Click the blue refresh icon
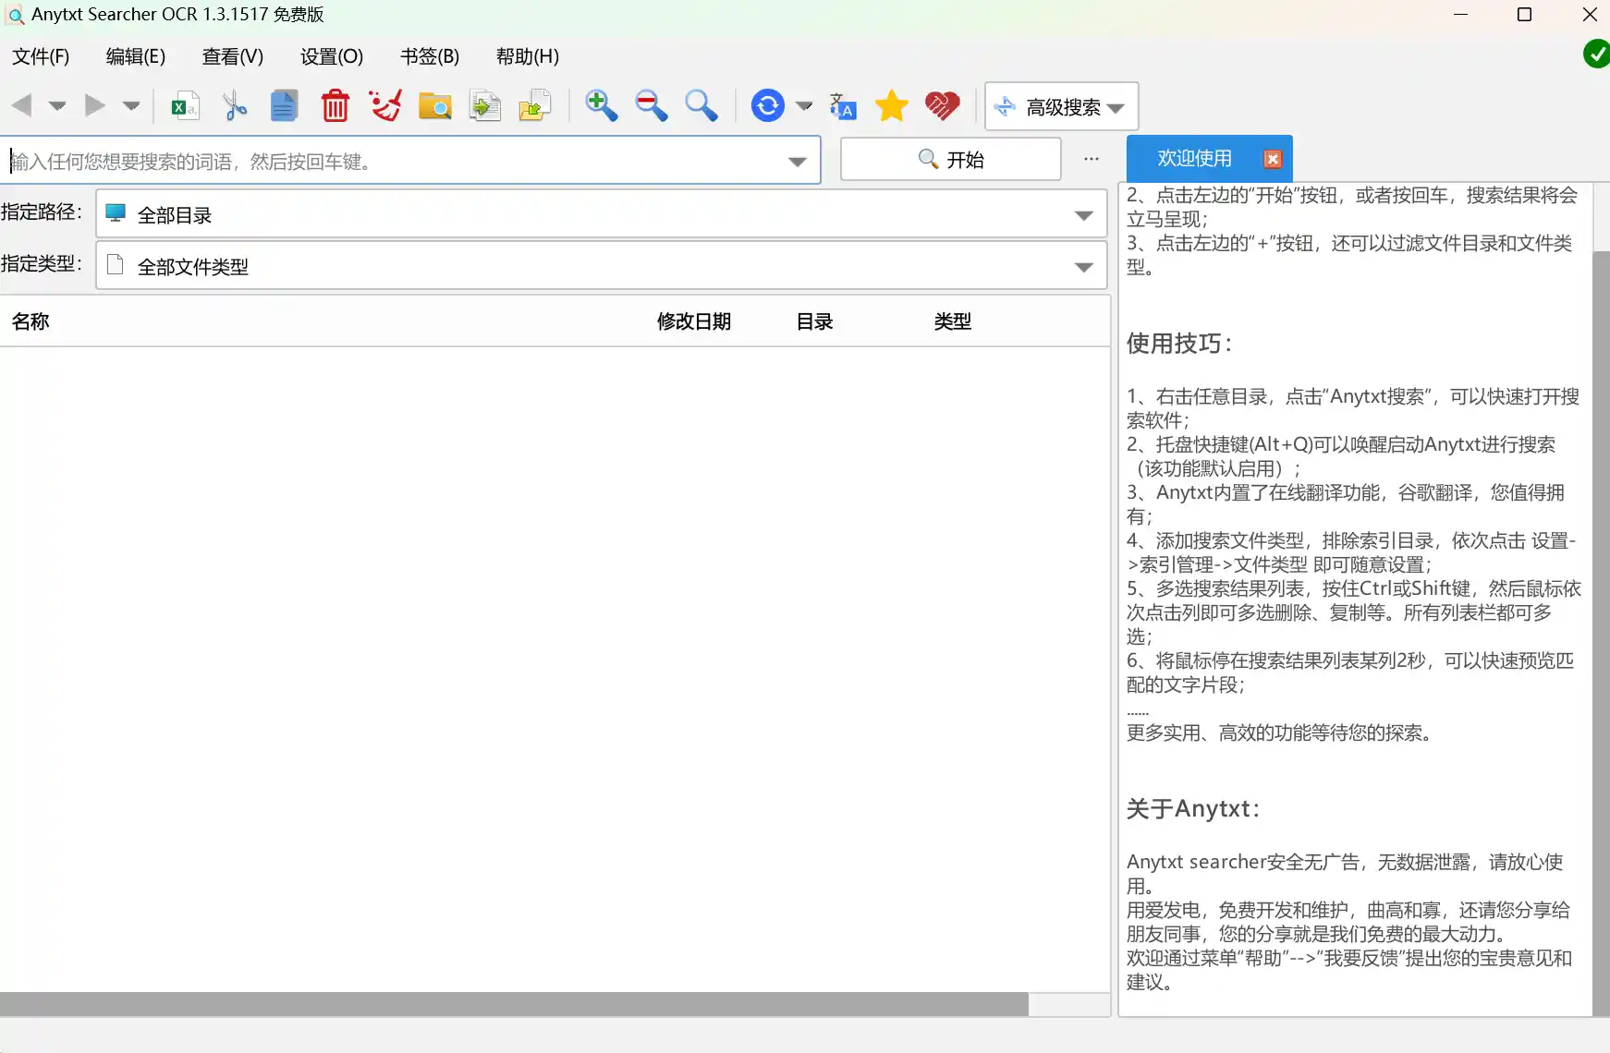1610x1053 pixels. pos(767,106)
